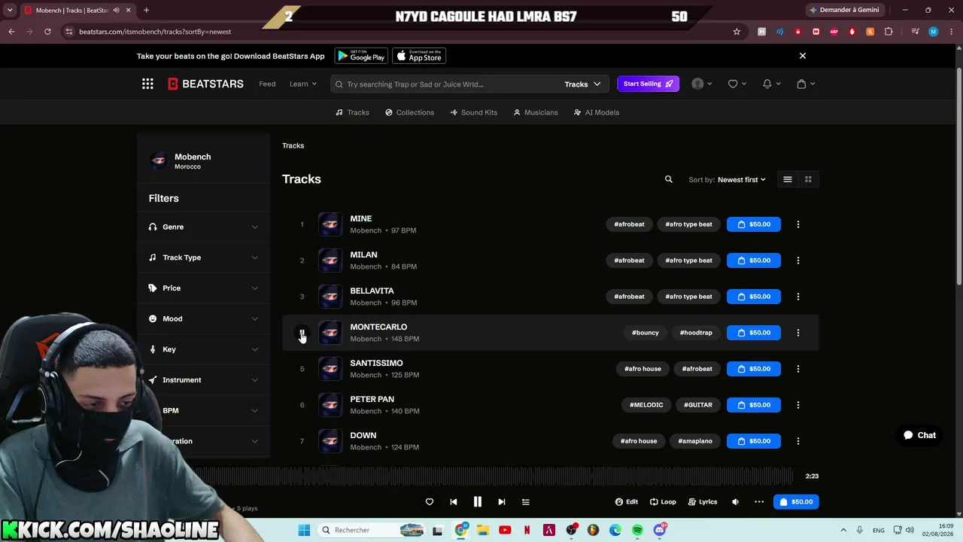Open the player queue list
963x542 pixels.
click(x=526, y=502)
